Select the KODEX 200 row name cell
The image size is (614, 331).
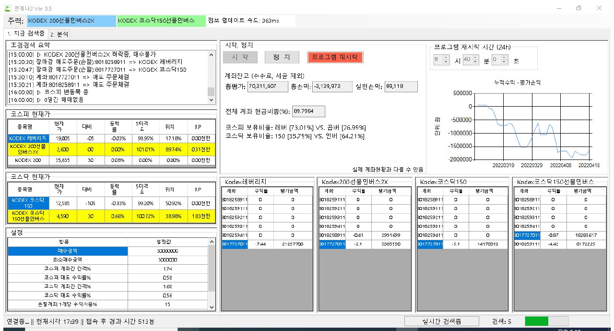pos(28,160)
